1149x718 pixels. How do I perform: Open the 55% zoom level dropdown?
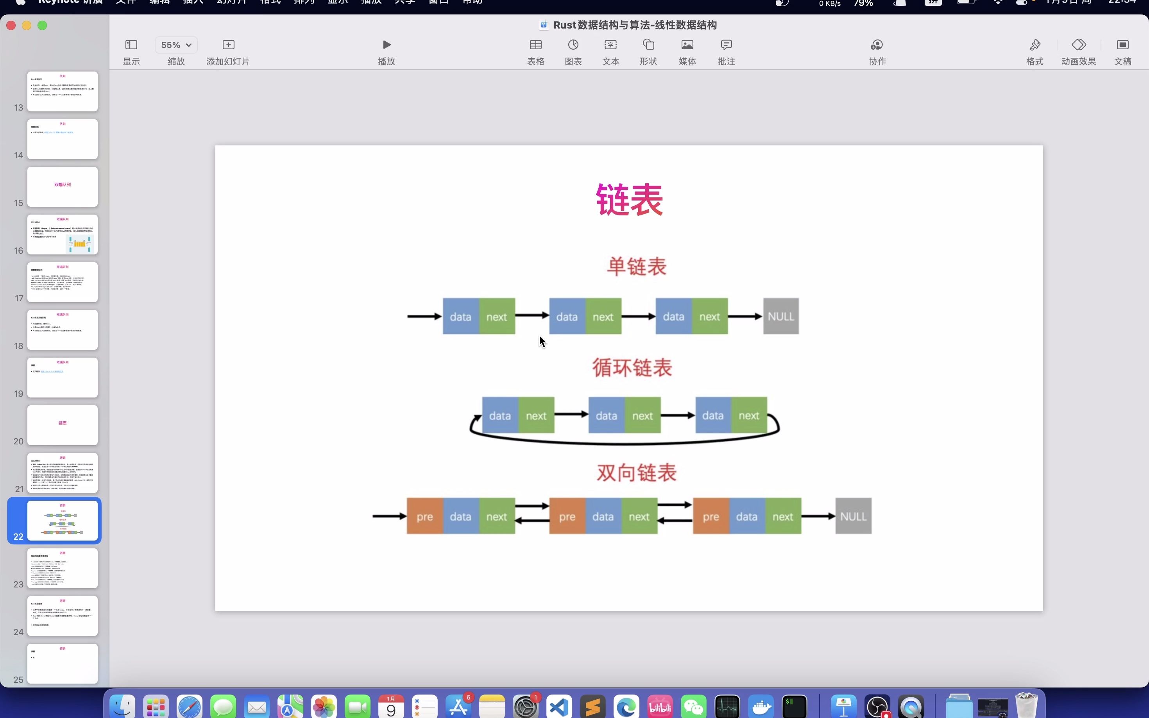[x=175, y=45]
